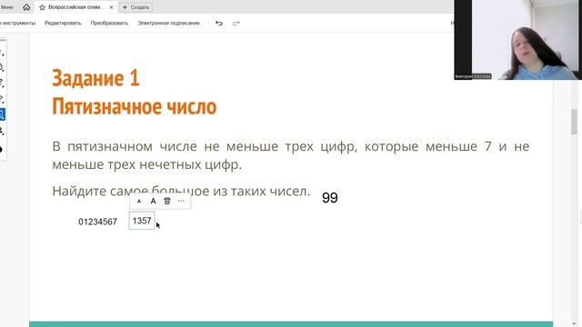Redo the last action
The width and height of the screenshot is (582, 327).
click(236, 24)
